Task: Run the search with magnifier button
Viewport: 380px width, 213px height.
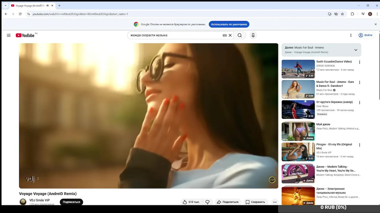Action: pyautogui.click(x=240, y=35)
